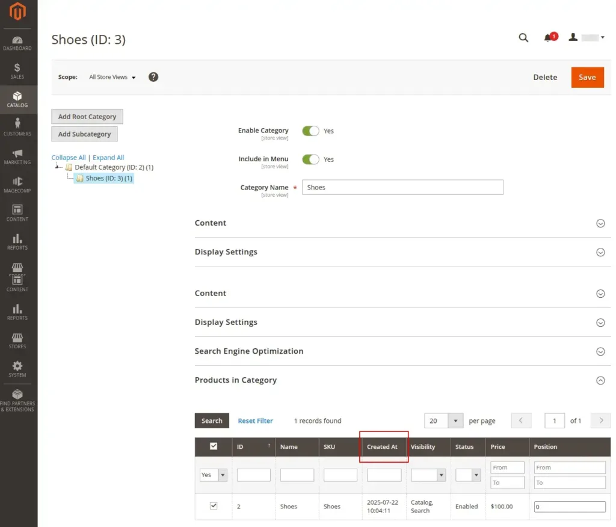616x527 pixels.
Task: Click the Reset Filter link
Action: click(x=255, y=421)
